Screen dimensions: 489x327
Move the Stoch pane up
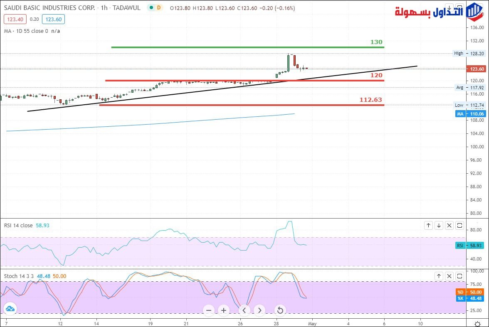point(439,276)
